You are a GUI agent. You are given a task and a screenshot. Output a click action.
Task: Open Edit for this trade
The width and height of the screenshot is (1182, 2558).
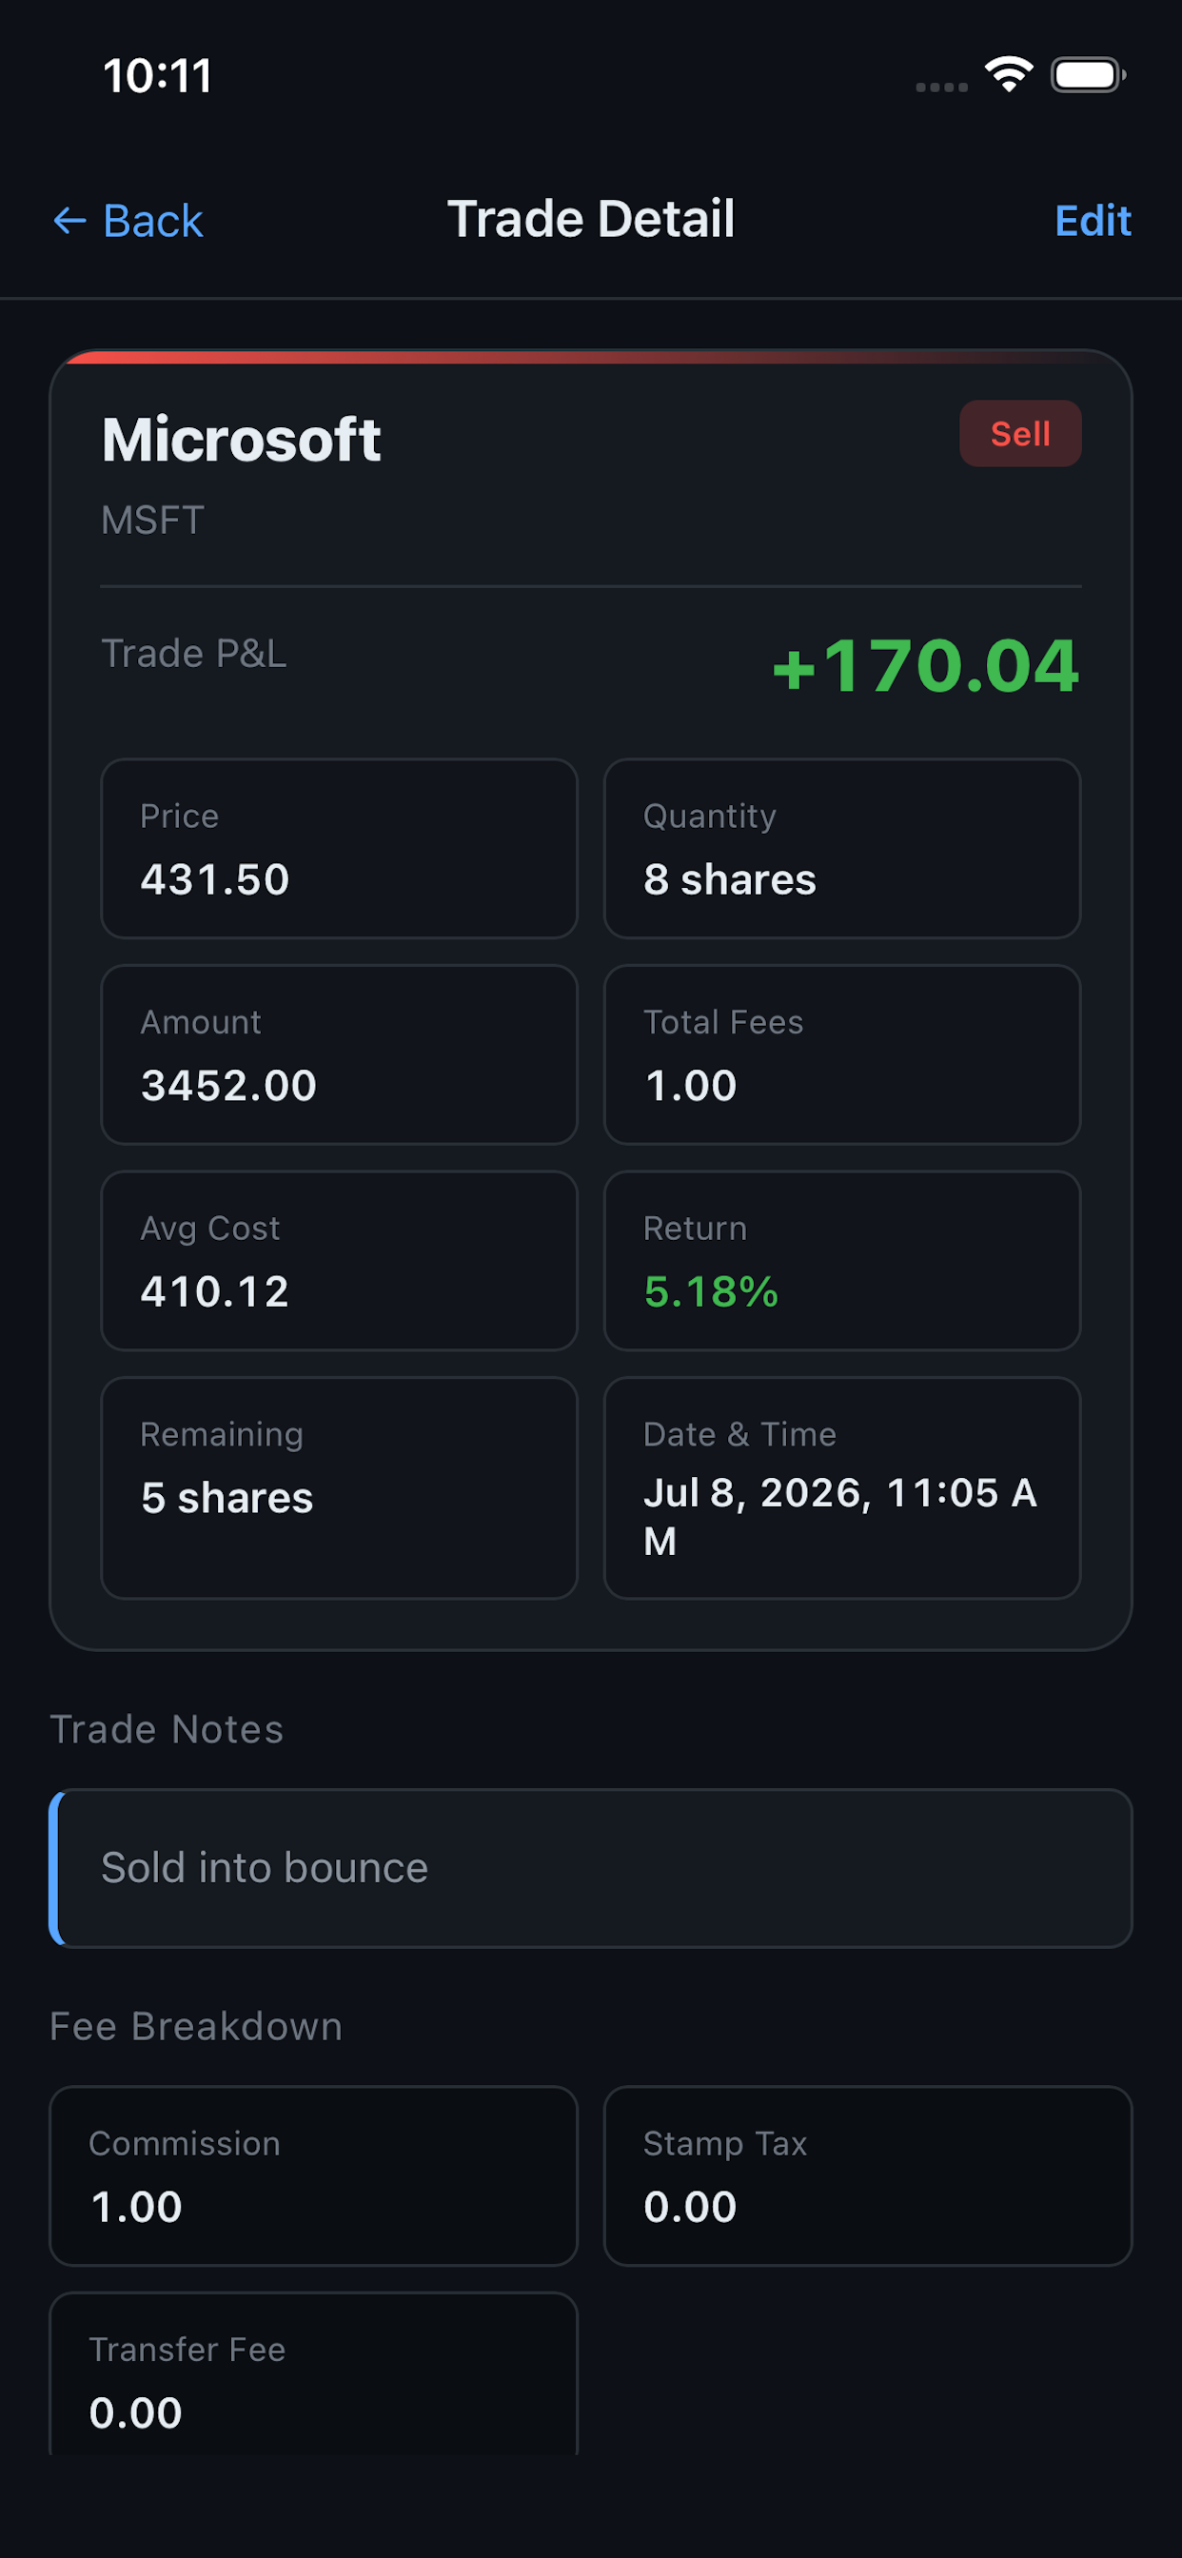point(1093,221)
